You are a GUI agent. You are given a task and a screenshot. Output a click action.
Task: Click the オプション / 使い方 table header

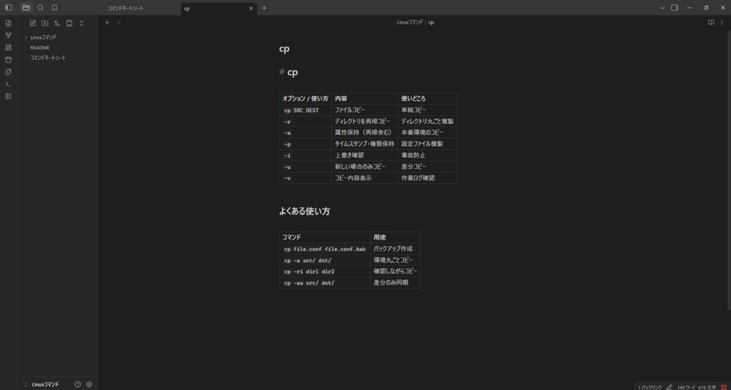(x=306, y=98)
